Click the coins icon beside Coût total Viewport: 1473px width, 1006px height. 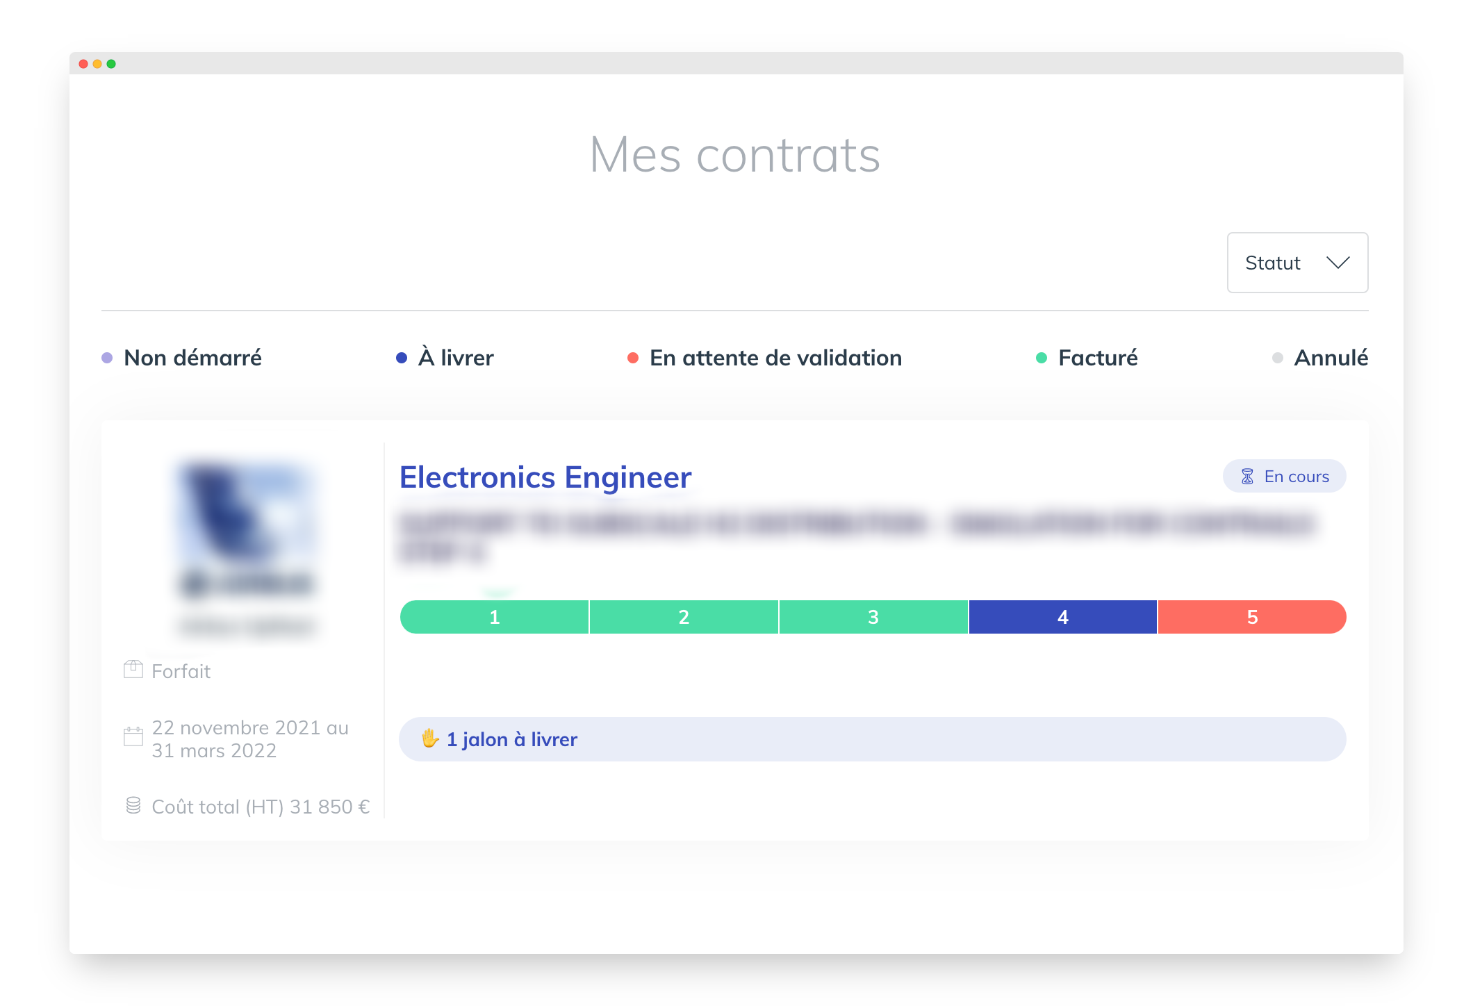133,805
